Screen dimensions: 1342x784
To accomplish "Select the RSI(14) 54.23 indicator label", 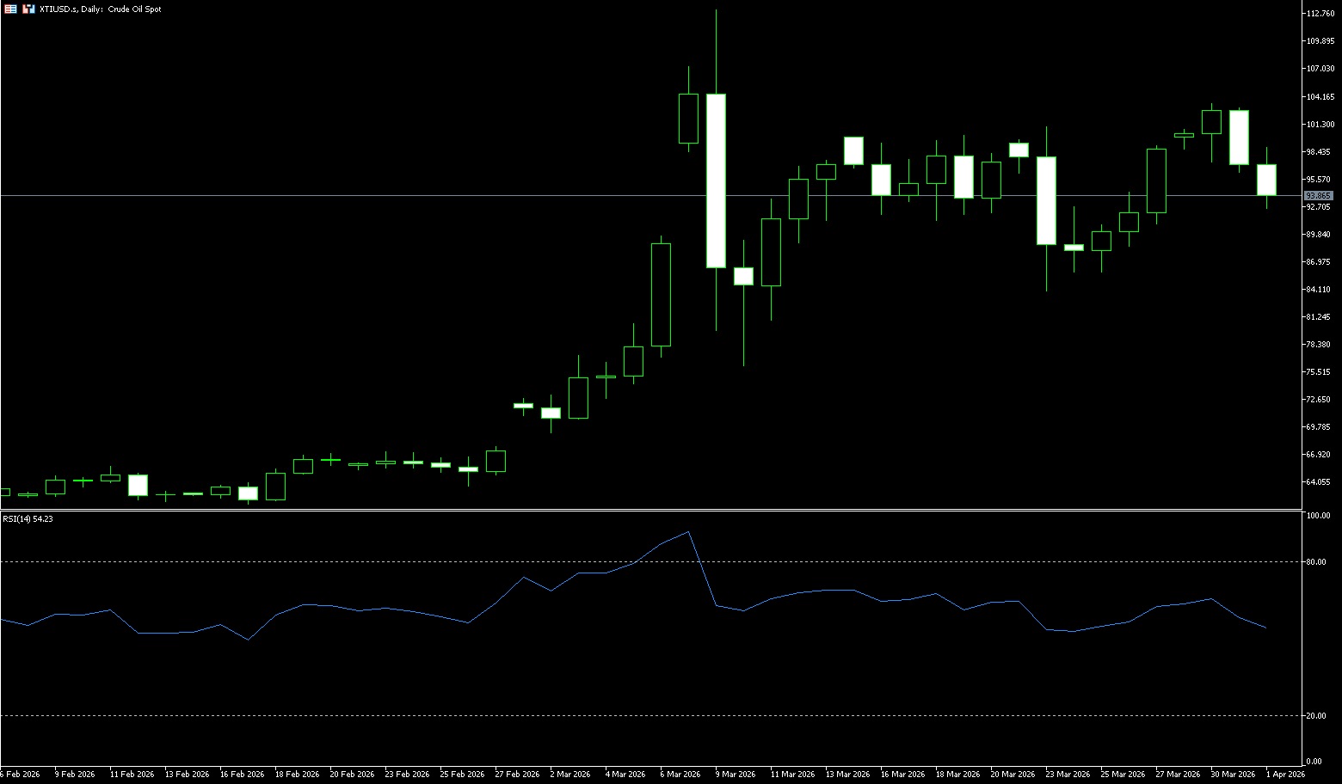I will [28, 518].
